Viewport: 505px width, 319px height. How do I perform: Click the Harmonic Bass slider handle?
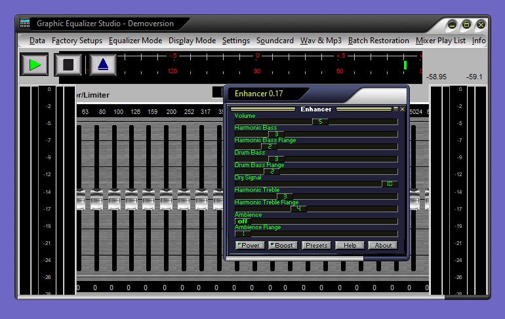[x=276, y=134]
